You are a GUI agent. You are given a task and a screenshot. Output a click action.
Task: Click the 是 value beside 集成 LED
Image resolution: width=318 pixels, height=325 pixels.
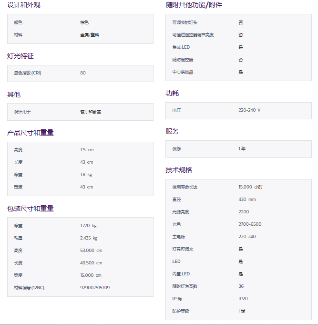click(x=241, y=47)
